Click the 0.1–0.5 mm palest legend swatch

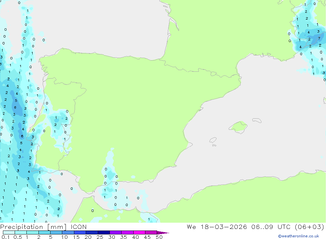[9, 232]
